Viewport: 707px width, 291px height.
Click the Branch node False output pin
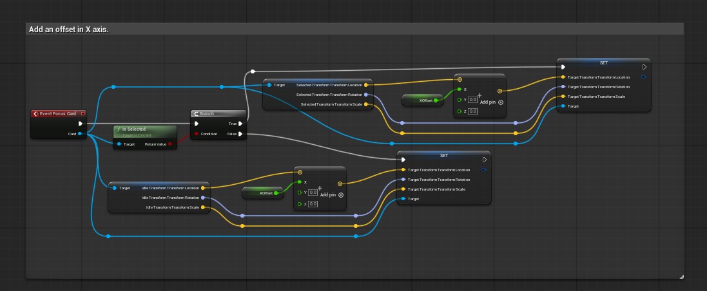[241, 134]
